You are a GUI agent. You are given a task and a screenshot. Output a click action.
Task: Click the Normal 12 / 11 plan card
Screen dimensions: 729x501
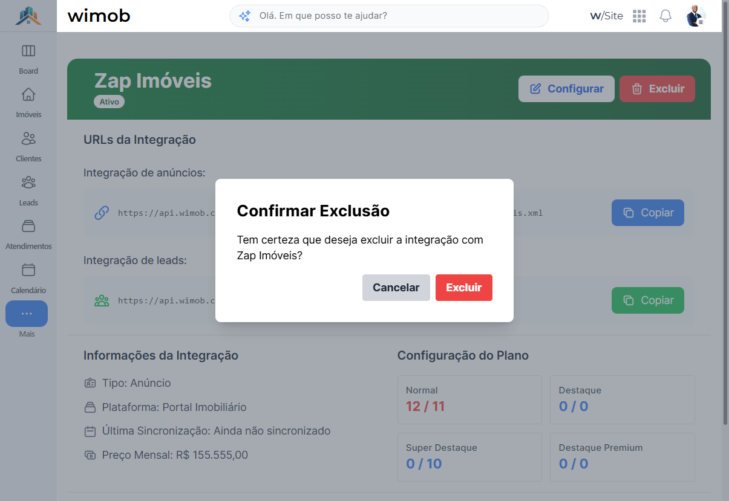coord(469,399)
